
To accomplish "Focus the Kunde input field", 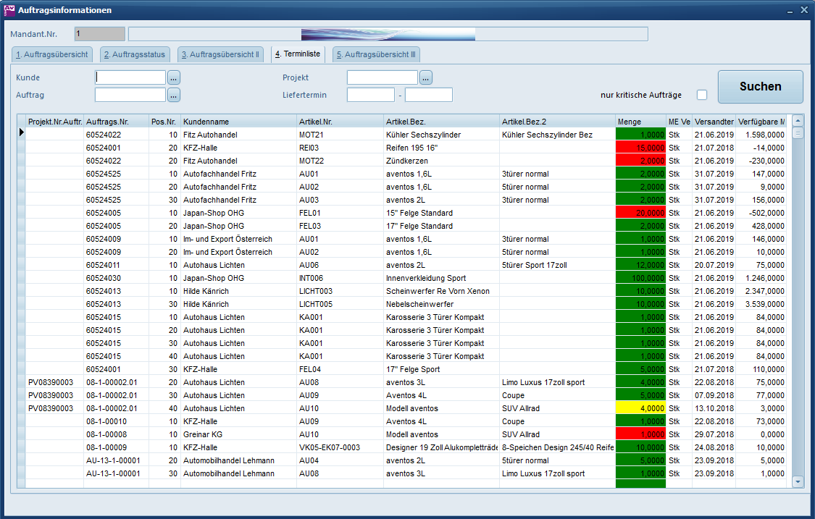I will click(130, 77).
